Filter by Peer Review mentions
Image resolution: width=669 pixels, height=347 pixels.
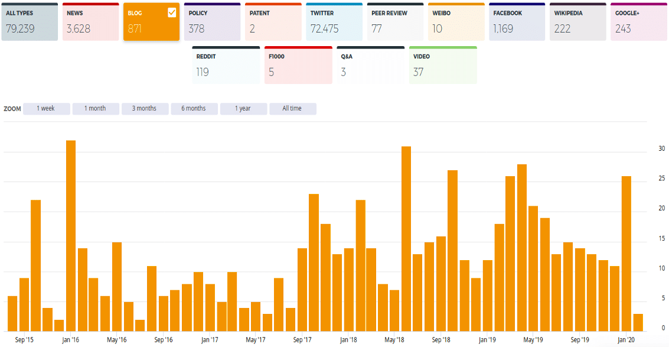(x=394, y=22)
